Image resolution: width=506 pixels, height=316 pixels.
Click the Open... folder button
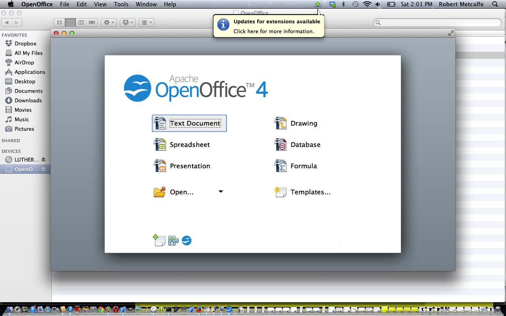[174, 192]
